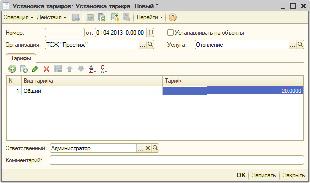310x183 pixels.
Task: Click the ellipsis select button for Ответственный
Action: [x=140, y=148]
